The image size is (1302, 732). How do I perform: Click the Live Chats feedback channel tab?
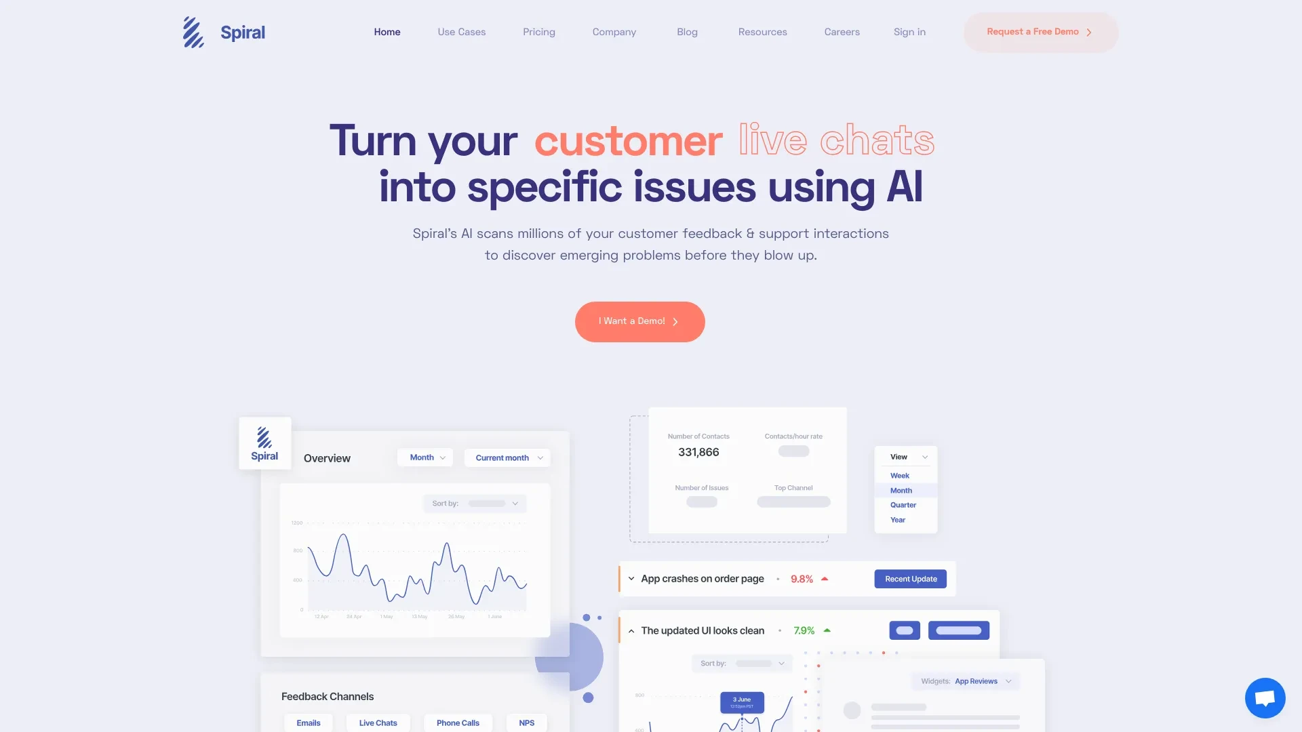[378, 722]
